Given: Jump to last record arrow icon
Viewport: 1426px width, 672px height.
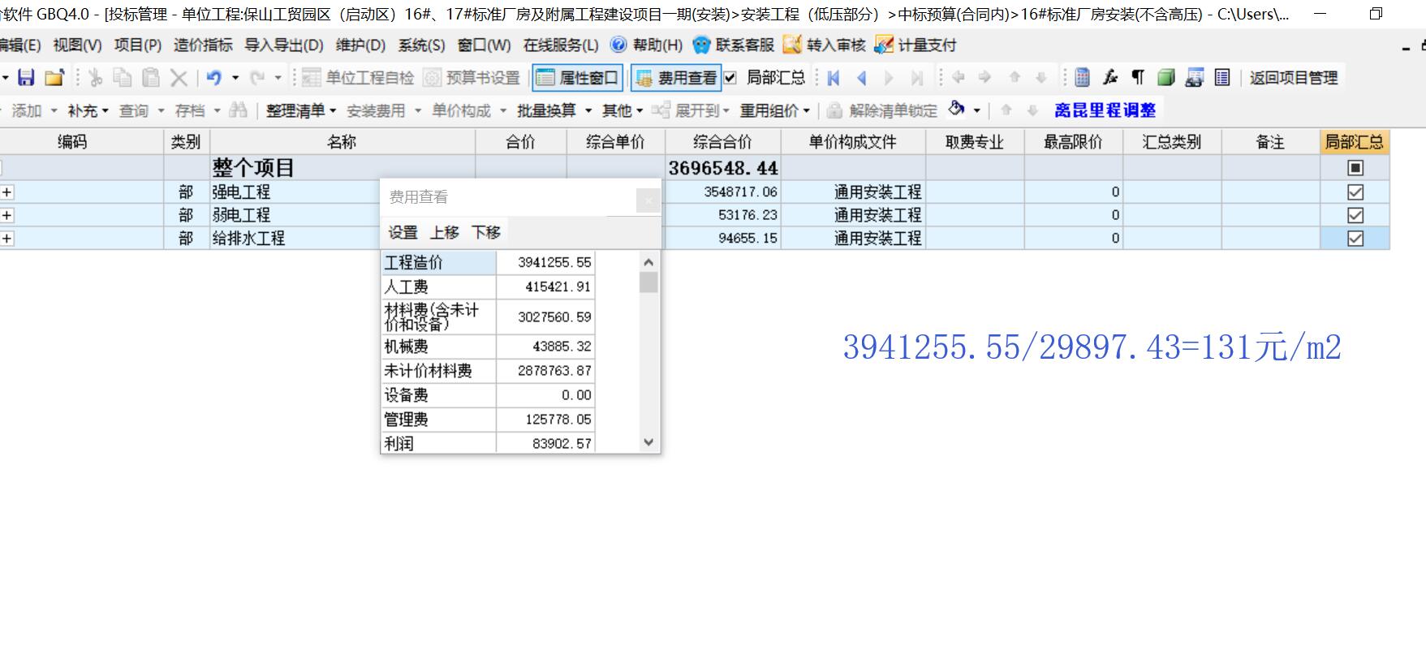Looking at the screenshot, I should tap(917, 78).
